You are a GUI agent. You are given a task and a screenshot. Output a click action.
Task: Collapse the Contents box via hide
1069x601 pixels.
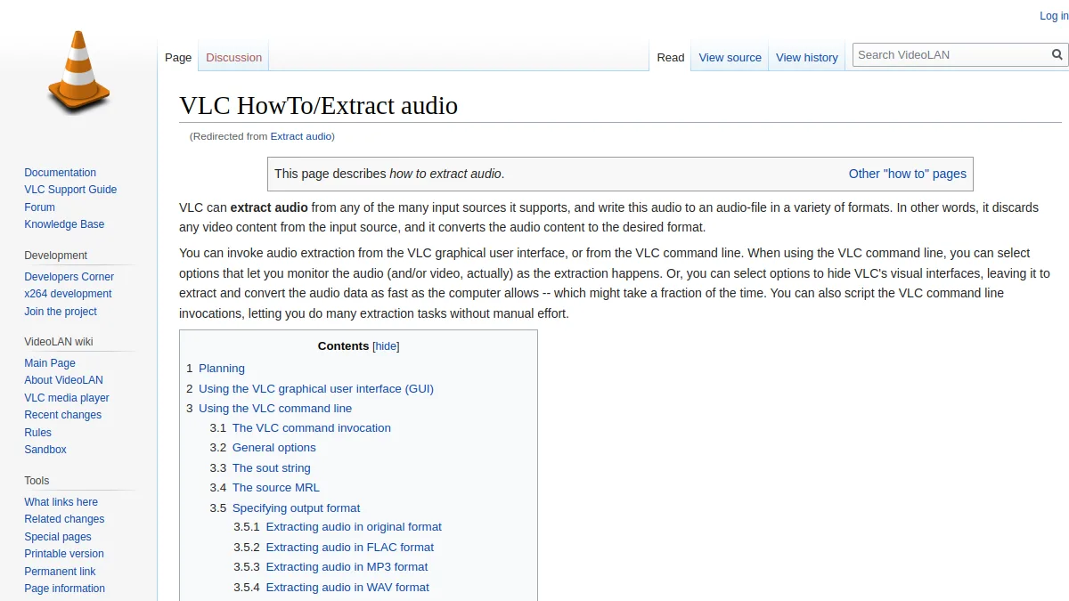(x=386, y=346)
